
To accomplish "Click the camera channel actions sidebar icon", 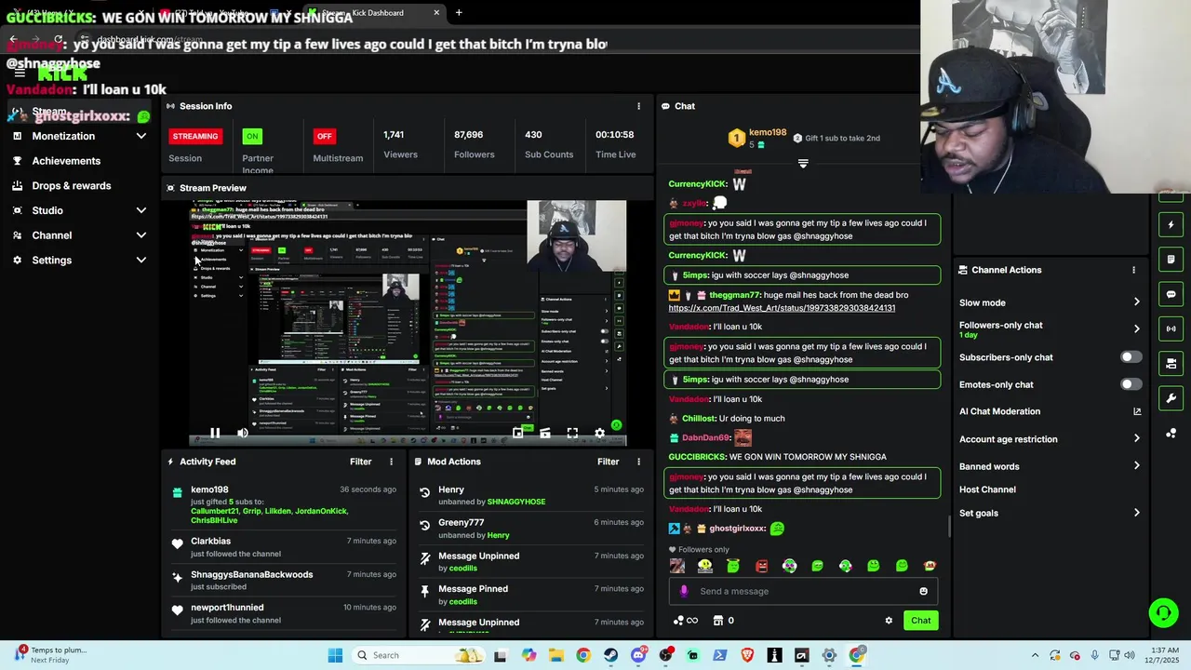I will point(1171,364).
